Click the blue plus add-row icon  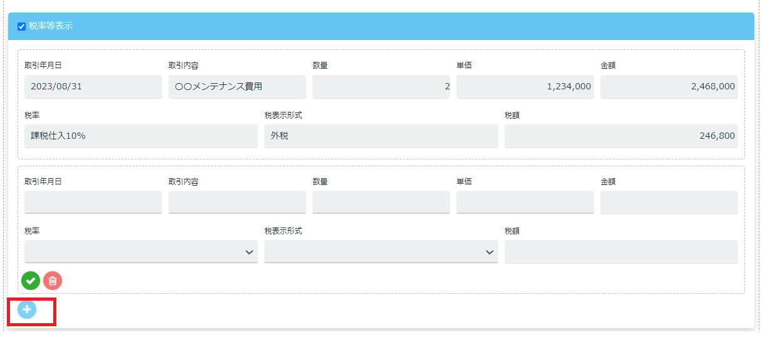27,309
